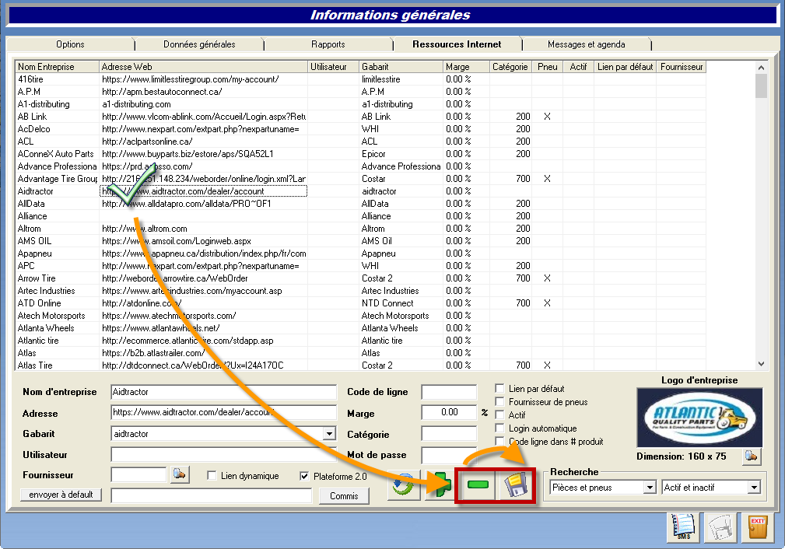Select the AMS OIL row
This screenshot has height=549, width=785.
360,241
